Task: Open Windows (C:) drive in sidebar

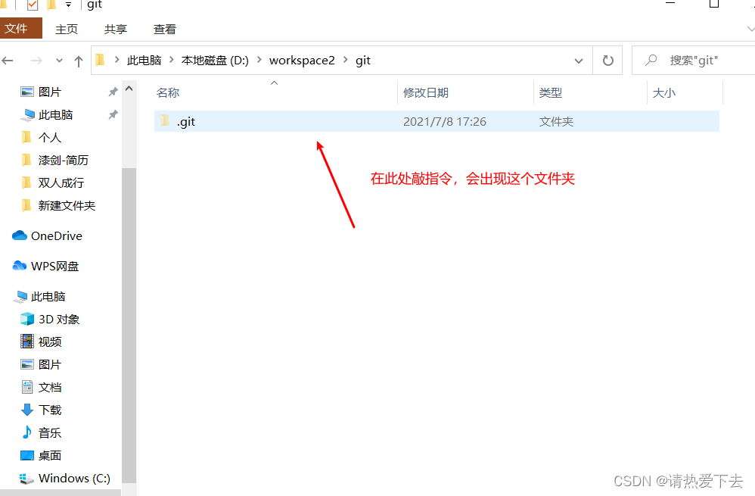Action: [x=74, y=478]
